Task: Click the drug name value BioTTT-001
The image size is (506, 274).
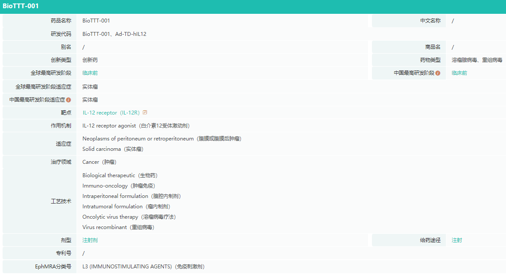Action: coord(96,21)
